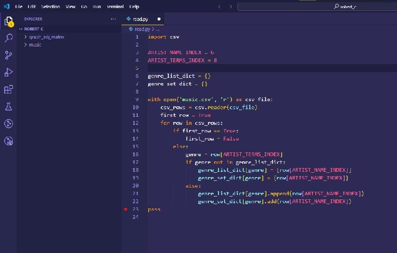Open the Go menu
Image resolution: width=397 pixels, height=253 pixels.
pyautogui.click(x=84, y=7)
